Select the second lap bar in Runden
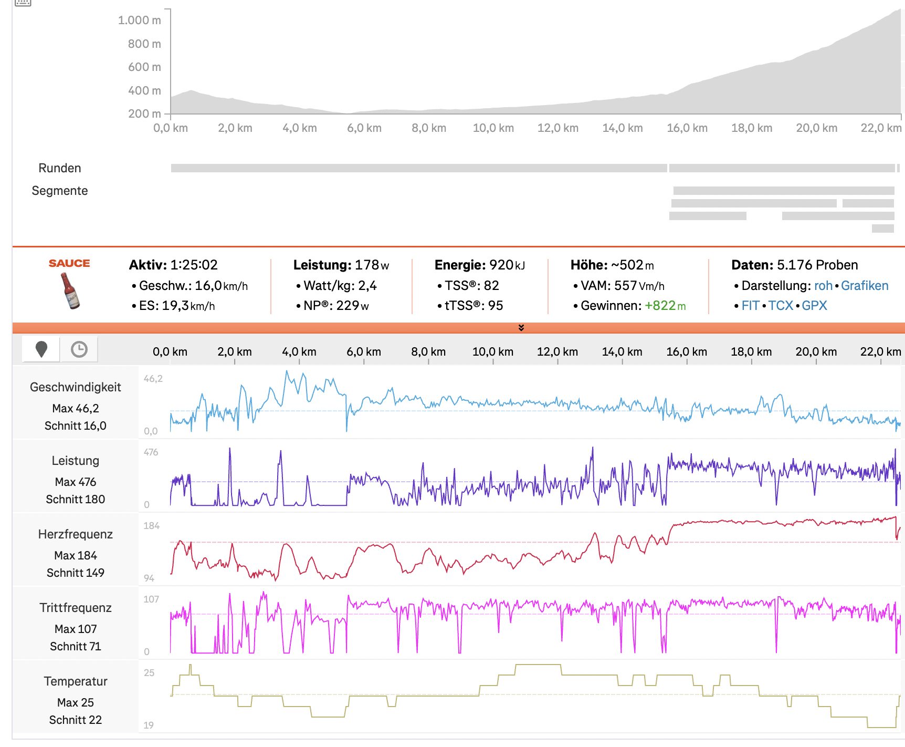Image resolution: width=905 pixels, height=747 pixels. coord(782,168)
